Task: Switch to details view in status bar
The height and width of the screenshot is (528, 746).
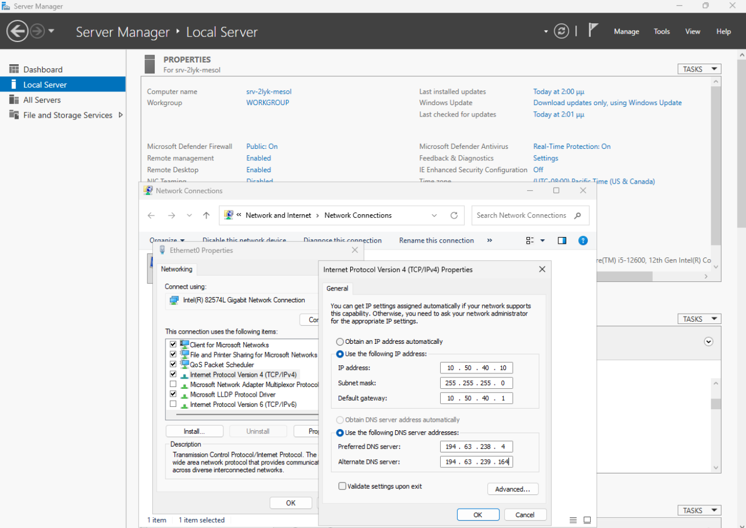Action: (573, 520)
